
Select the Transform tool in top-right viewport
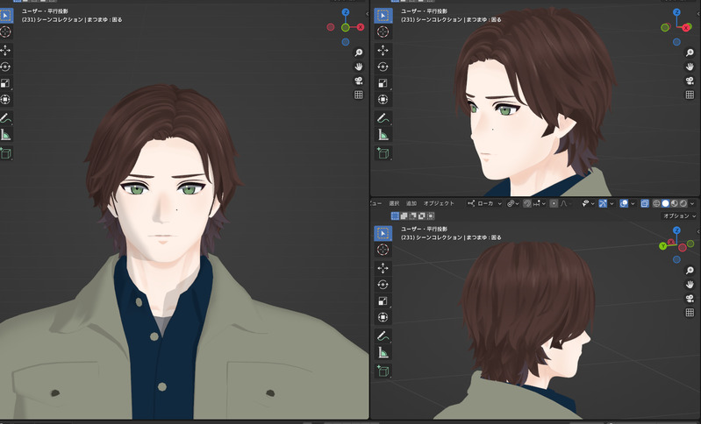383,100
